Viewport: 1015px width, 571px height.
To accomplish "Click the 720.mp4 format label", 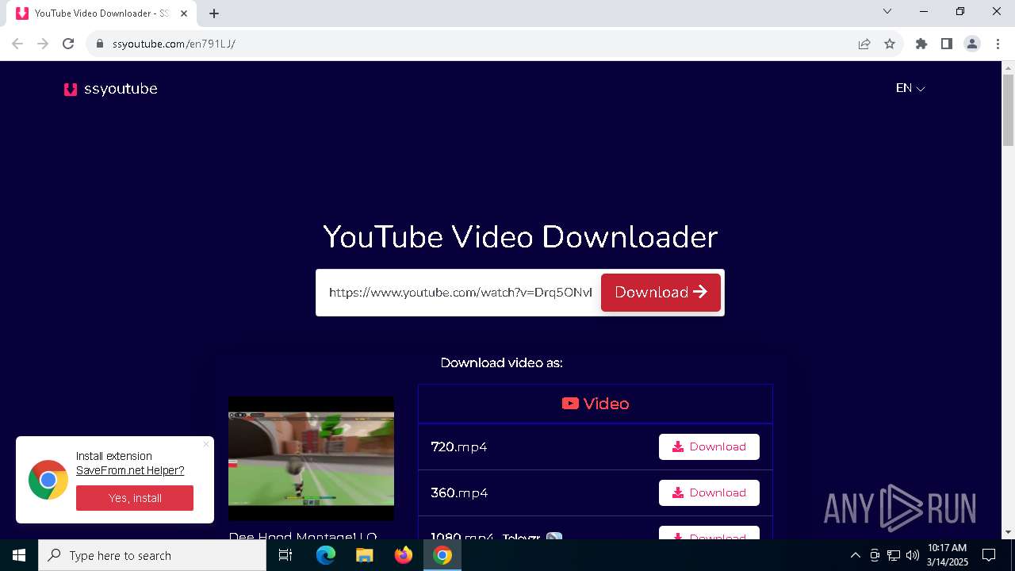I will pos(459,447).
